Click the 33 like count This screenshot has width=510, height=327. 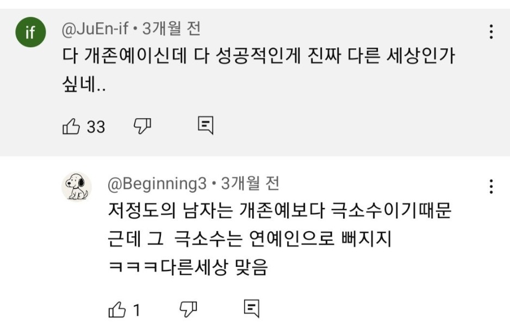tap(96, 127)
